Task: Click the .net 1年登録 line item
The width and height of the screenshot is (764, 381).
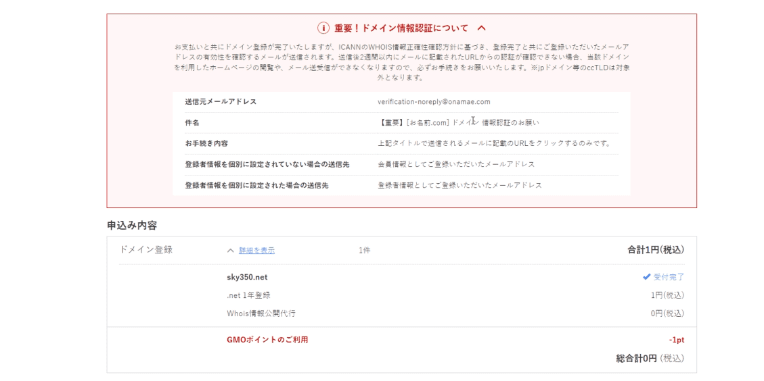Action: point(248,295)
